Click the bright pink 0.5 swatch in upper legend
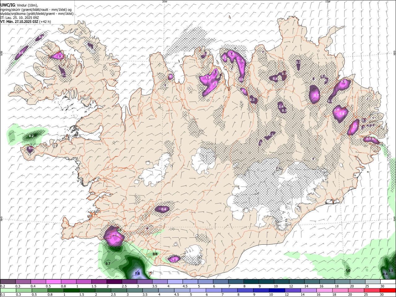Viewport: 396px width, 297px height. coord(53,282)
